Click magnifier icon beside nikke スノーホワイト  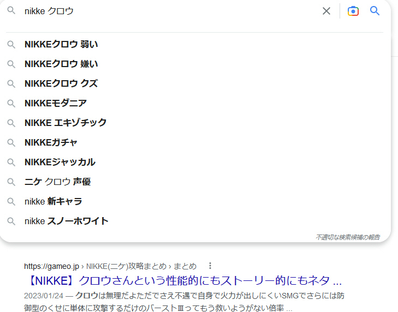pyautogui.click(x=11, y=221)
